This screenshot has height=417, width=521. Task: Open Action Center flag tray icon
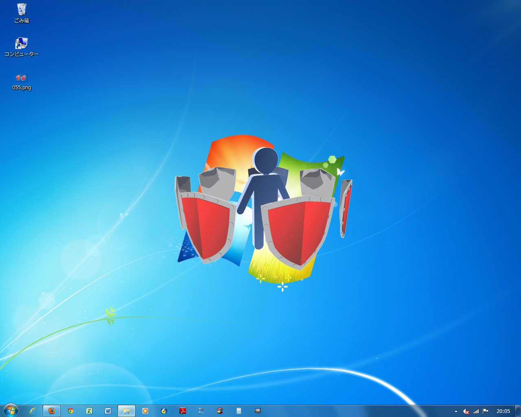point(485,411)
